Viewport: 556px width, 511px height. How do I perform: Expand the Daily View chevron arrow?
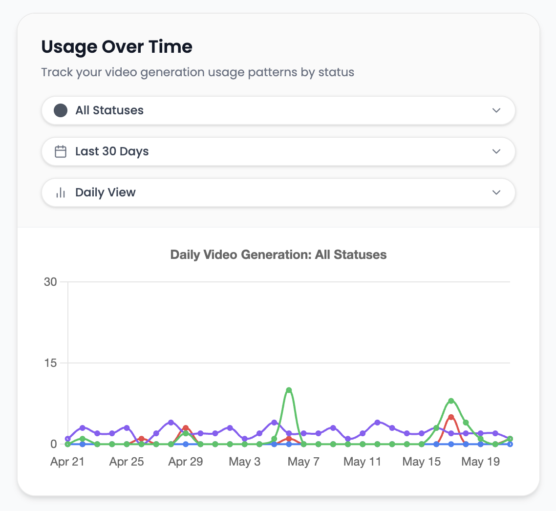pos(496,192)
